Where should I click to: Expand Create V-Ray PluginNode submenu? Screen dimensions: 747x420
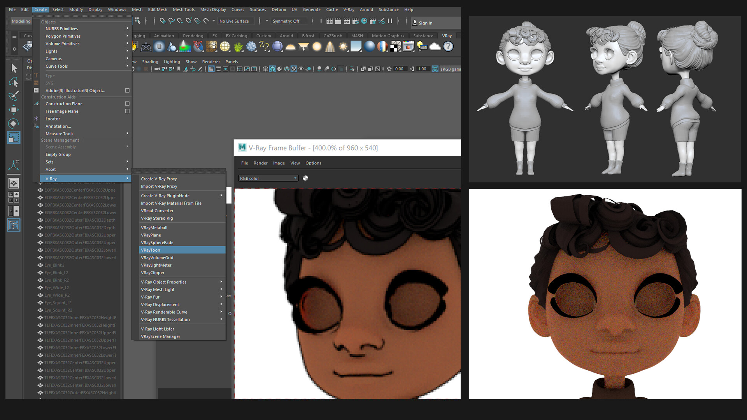click(182, 196)
